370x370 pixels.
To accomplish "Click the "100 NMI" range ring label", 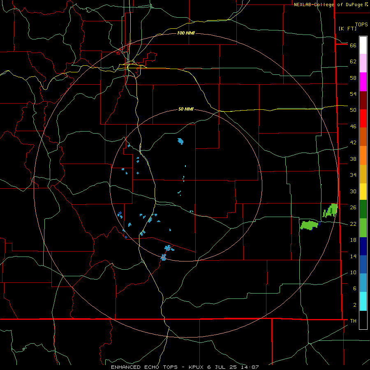I will coord(186,33).
